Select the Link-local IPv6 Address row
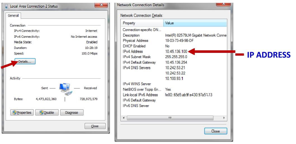The image size is (296, 144). [x=174, y=95]
